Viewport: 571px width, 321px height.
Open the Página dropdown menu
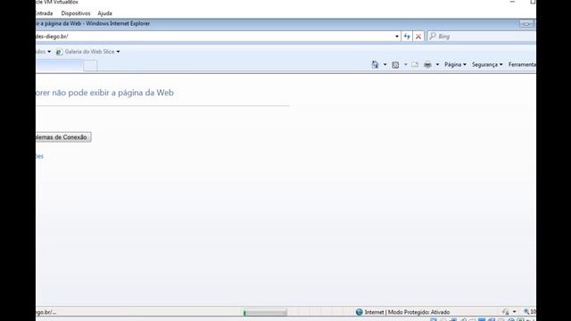pyautogui.click(x=455, y=64)
